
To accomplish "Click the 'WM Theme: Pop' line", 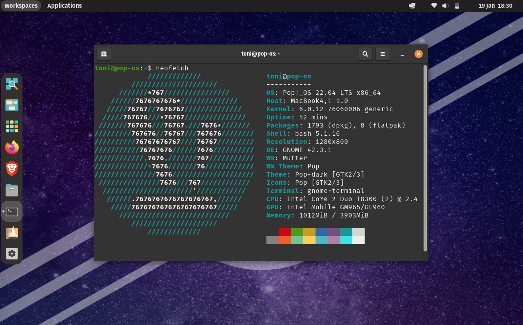I will click(x=293, y=166).
